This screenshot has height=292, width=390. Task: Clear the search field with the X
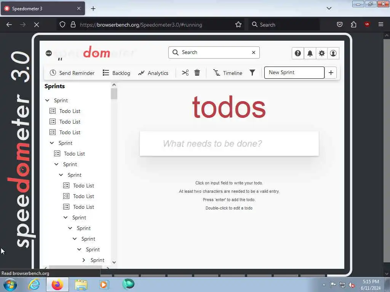(254, 52)
